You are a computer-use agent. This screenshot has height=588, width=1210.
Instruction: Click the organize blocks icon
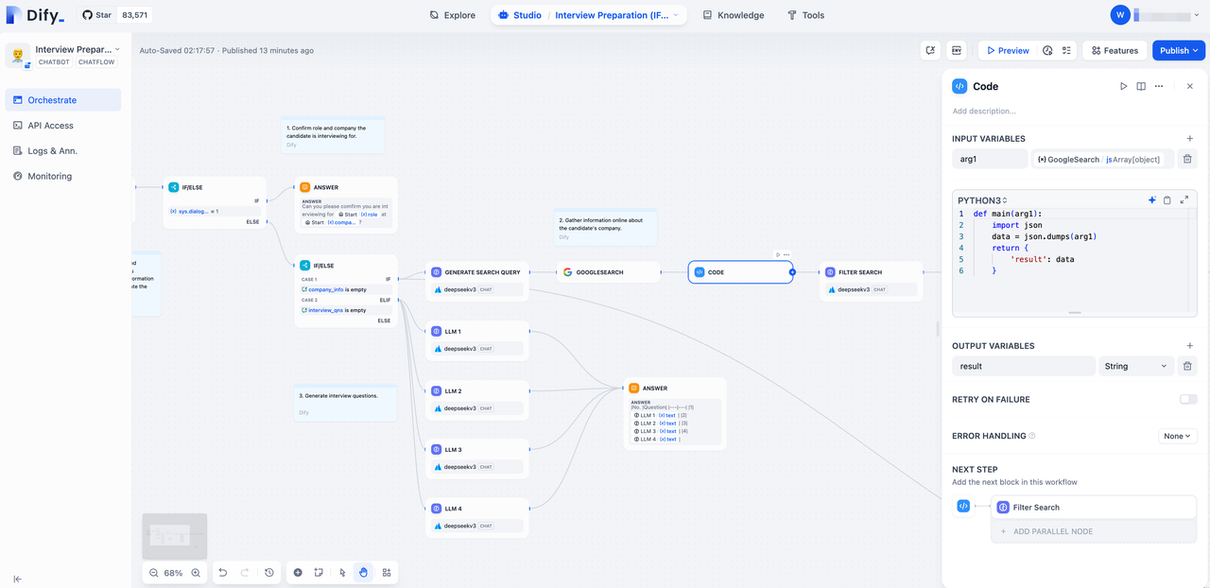[x=387, y=573]
